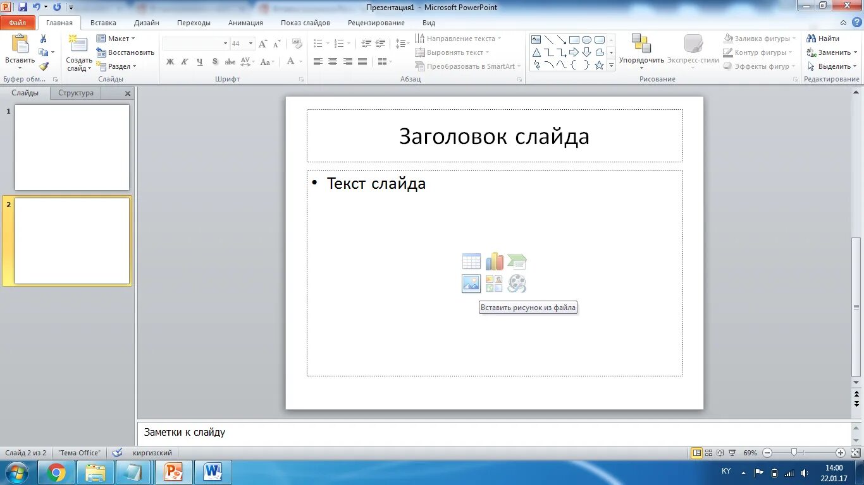The height and width of the screenshot is (485, 864).
Task: Switch to the Показ слайдов tab
Action: tap(305, 23)
